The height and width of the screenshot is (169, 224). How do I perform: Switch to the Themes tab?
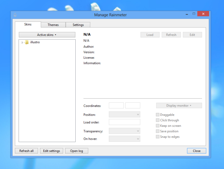point(53,25)
